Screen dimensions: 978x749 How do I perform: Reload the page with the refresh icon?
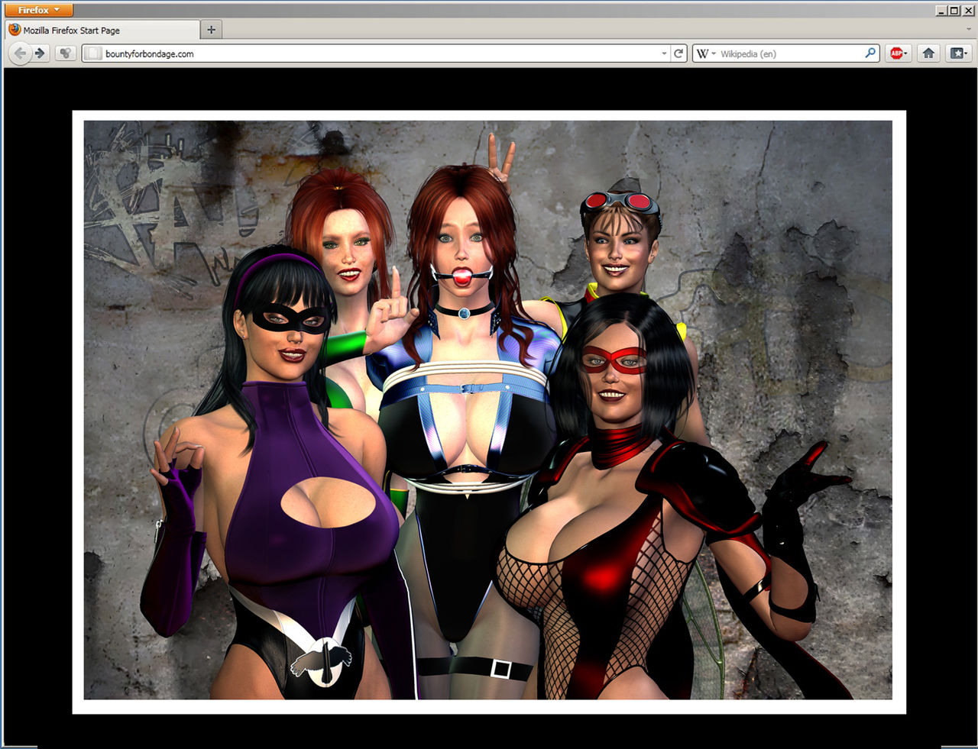point(678,53)
